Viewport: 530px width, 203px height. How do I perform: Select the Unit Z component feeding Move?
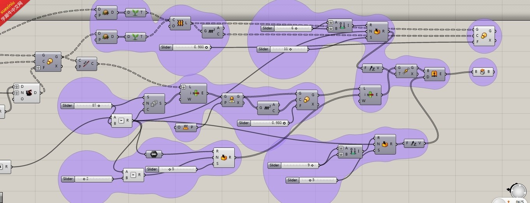point(373,68)
